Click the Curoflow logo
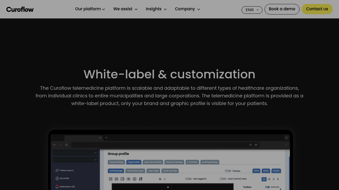This screenshot has width=339, height=190. [20, 9]
